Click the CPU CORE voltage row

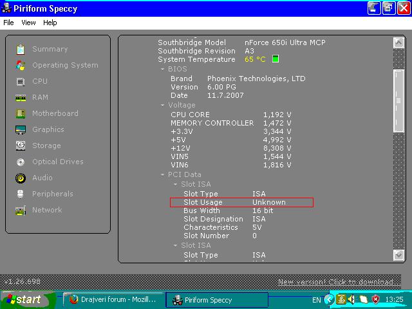pyautogui.click(x=231, y=115)
